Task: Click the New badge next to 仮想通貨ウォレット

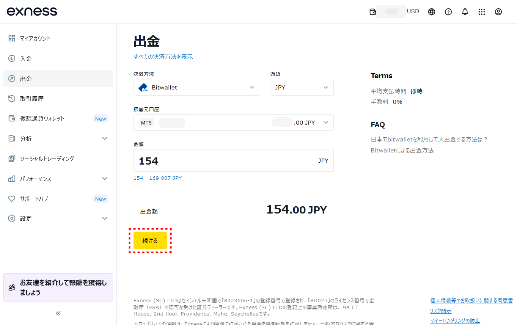Action: click(101, 119)
